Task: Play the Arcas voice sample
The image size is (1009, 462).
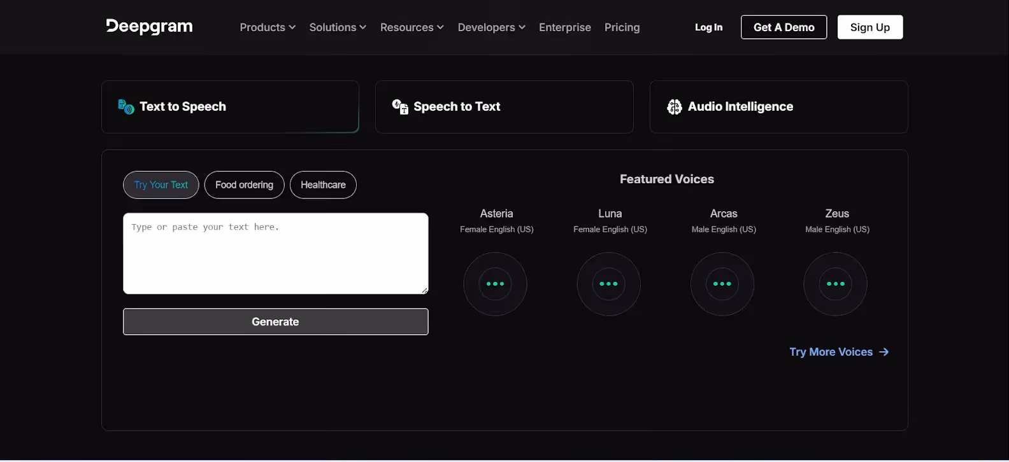Action: click(x=722, y=284)
